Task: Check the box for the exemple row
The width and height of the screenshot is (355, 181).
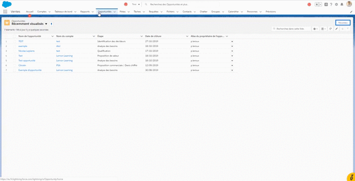Action: click(x=15, y=46)
